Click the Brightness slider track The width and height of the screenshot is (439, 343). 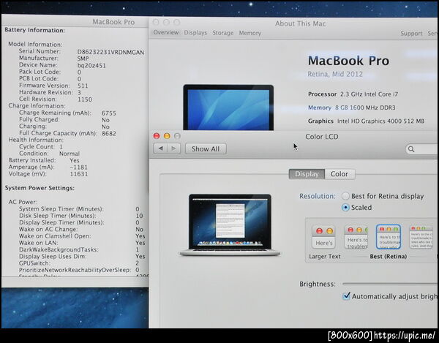pyautogui.click(x=390, y=284)
